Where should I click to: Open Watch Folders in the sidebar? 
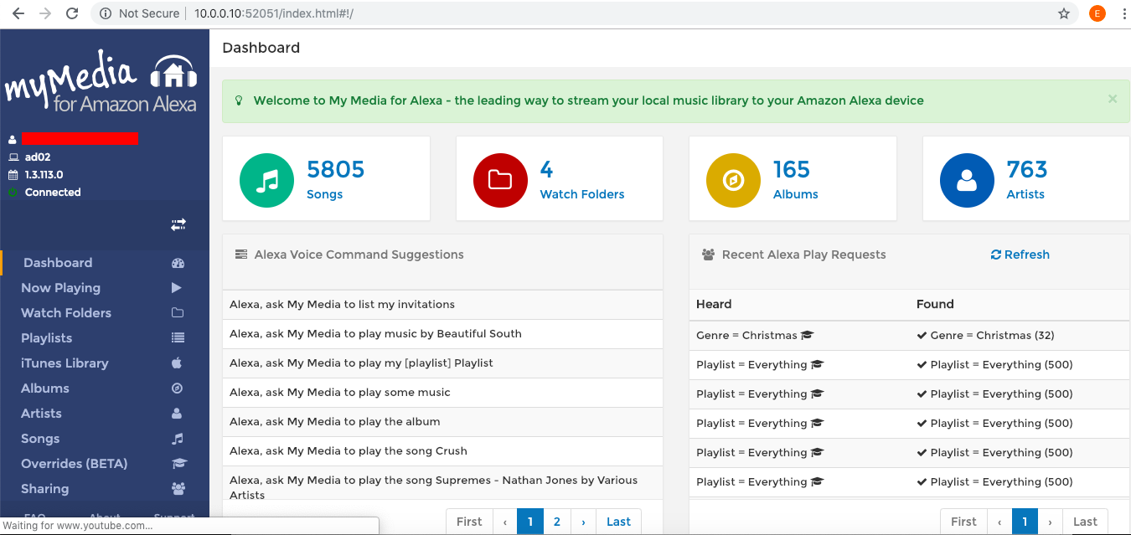[x=105, y=313]
